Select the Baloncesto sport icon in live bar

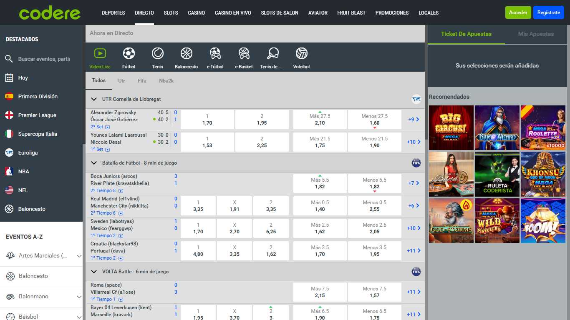[186, 53]
